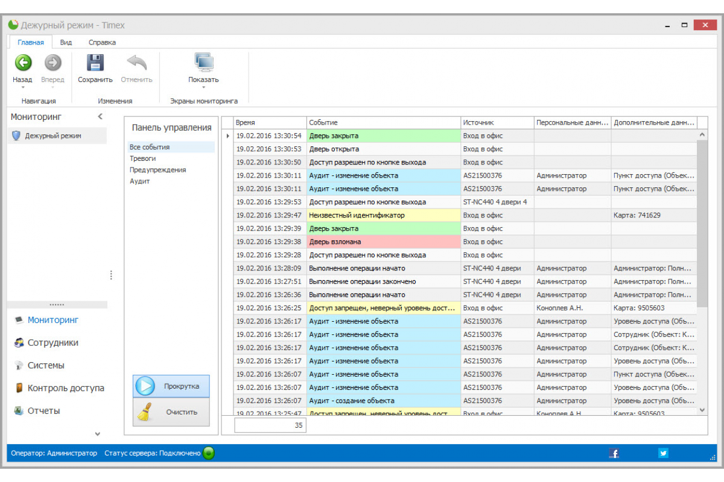Go to the Мониторинг navigation section

coord(53,320)
